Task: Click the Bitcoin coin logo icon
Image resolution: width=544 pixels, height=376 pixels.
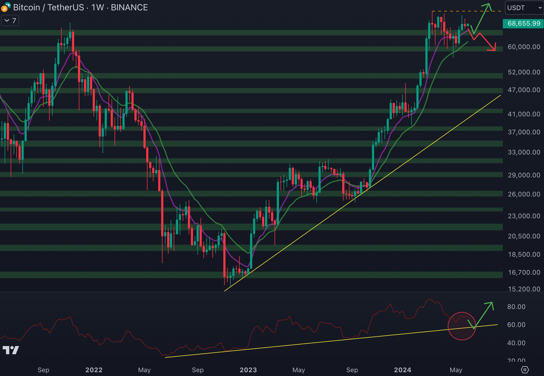Action: coord(4,9)
